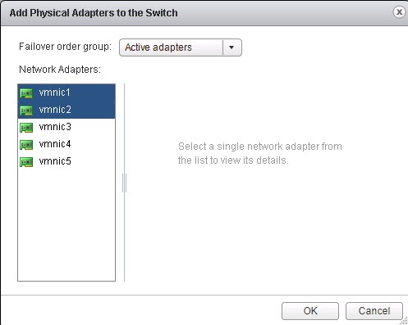The width and height of the screenshot is (408, 325).
Task: Choose vmnic3 from the adapter list
Action: coord(66,127)
